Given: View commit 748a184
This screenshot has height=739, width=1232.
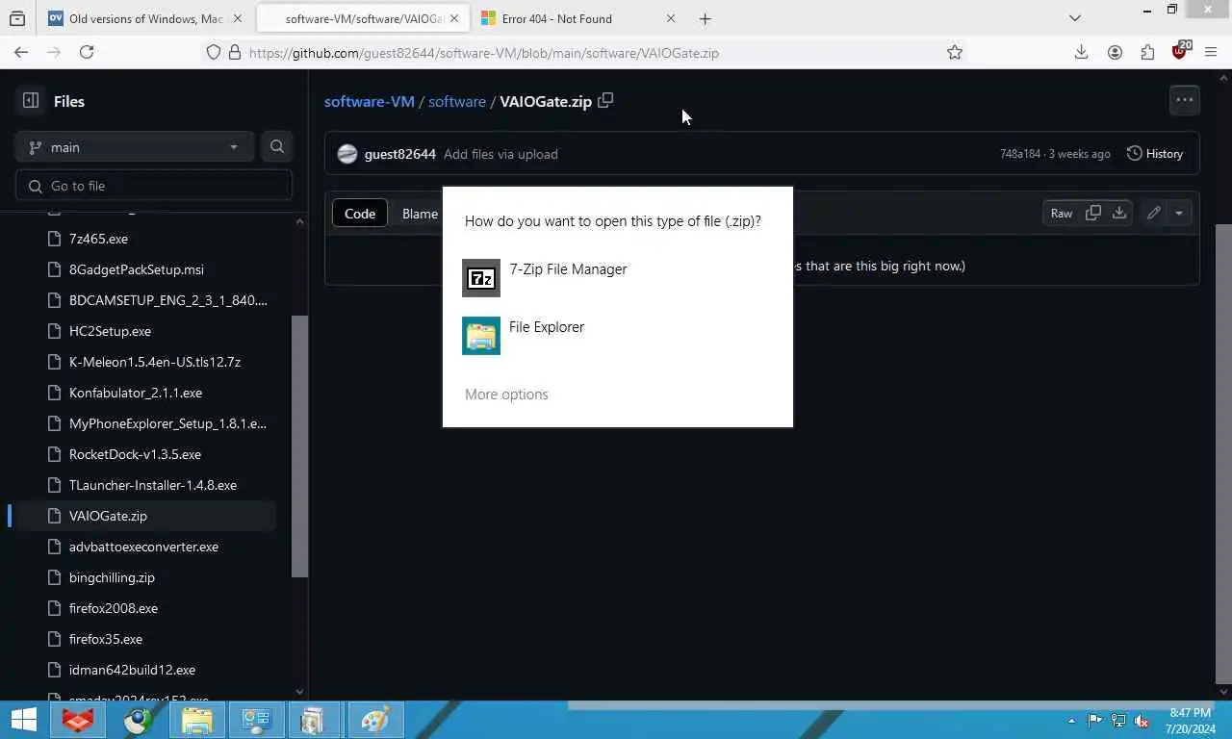Looking at the screenshot, I should tap(1020, 154).
